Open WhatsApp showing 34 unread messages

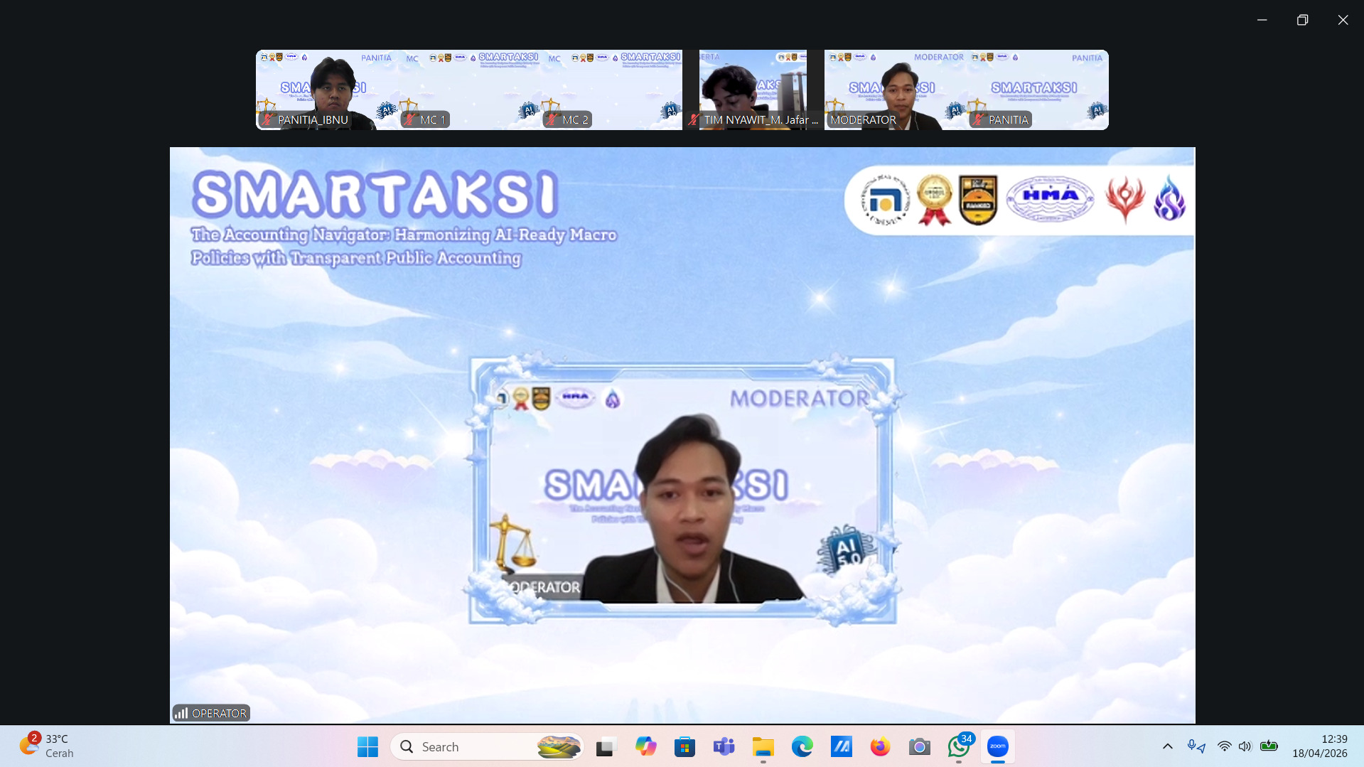[958, 746]
